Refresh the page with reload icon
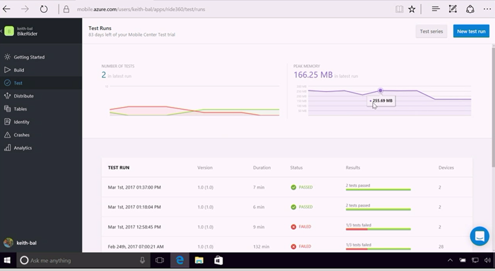Image resolution: width=495 pixels, height=271 pixels. [x=44, y=9]
